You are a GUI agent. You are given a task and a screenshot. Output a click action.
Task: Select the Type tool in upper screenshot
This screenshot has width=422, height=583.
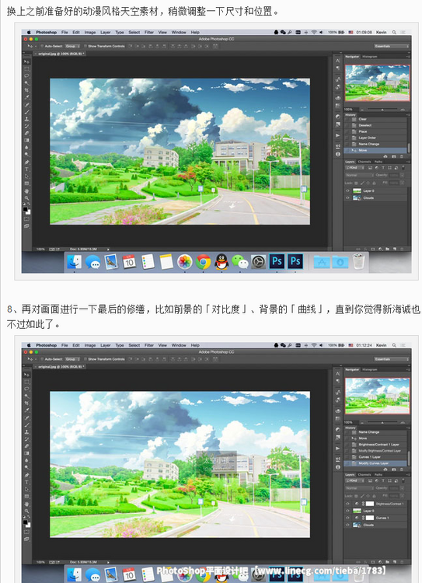pyautogui.click(x=26, y=169)
